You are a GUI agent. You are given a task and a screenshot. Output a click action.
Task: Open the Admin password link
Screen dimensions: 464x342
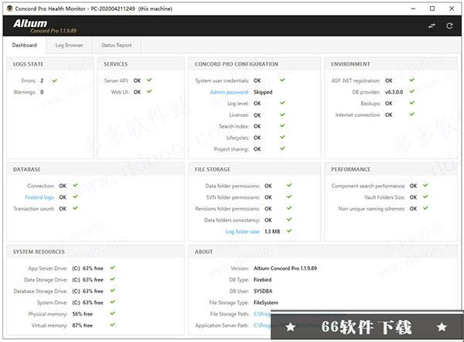(x=230, y=92)
